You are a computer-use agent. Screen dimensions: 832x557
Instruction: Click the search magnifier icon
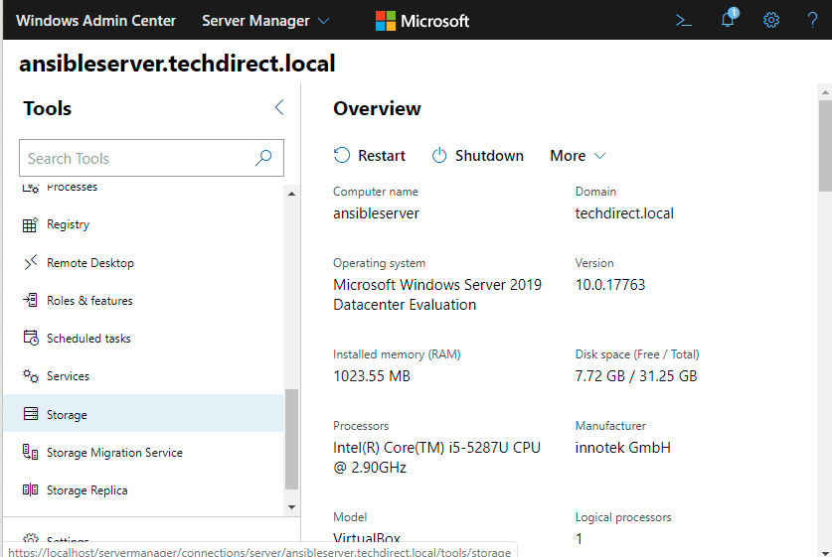click(x=263, y=158)
